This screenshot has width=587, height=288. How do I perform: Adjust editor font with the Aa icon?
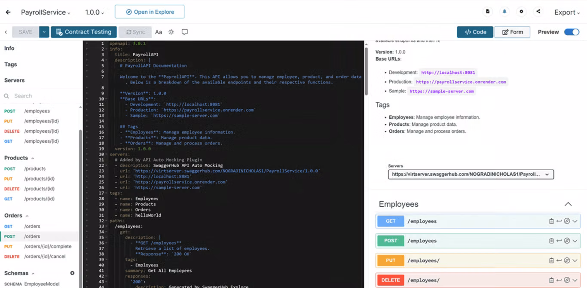159,31
